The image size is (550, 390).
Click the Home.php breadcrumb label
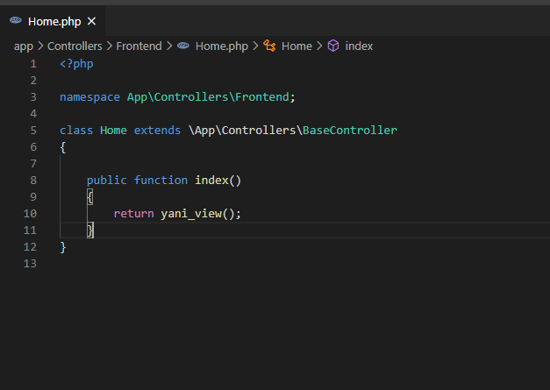coord(222,46)
